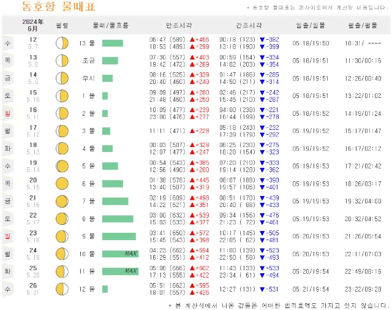Select the short tide flow bar for 1물

105,96
